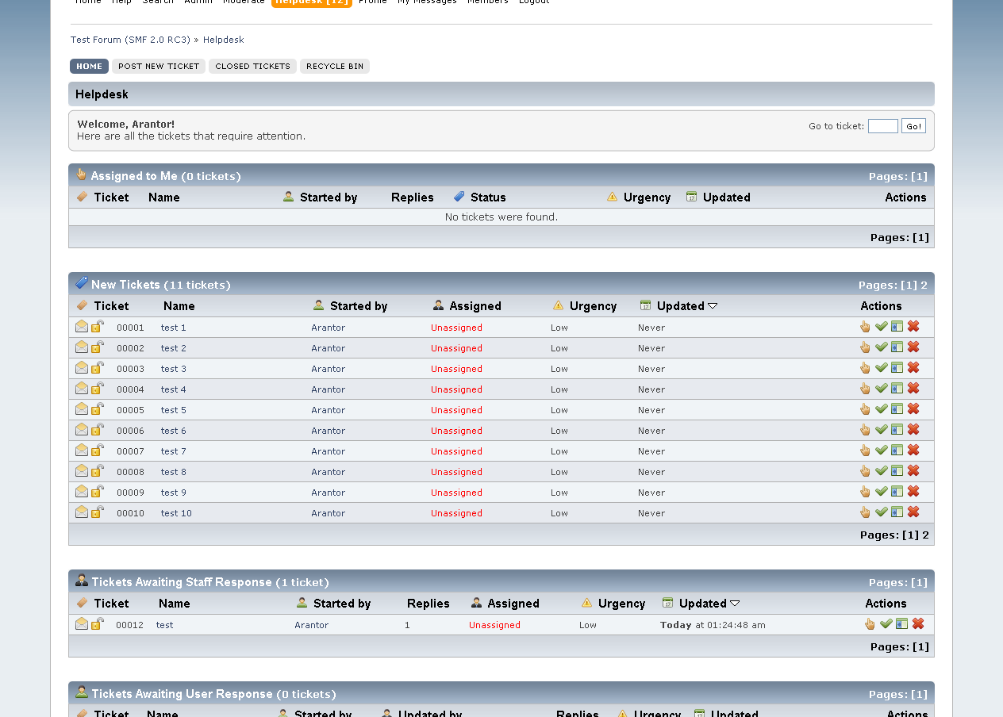This screenshot has width=1003, height=717.
Task: Mark ticket 00001 resolved with green checkmark
Action: tap(881, 326)
